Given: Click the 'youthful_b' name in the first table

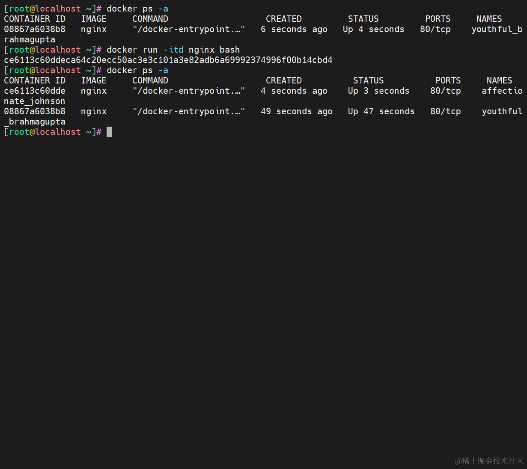Looking at the screenshot, I should [497, 29].
